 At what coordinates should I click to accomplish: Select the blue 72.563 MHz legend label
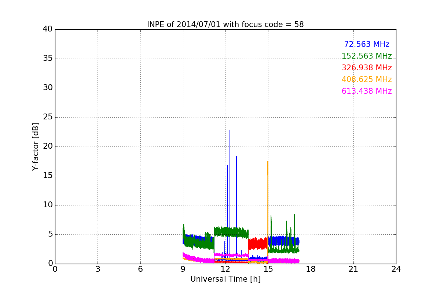(x=367, y=44)
